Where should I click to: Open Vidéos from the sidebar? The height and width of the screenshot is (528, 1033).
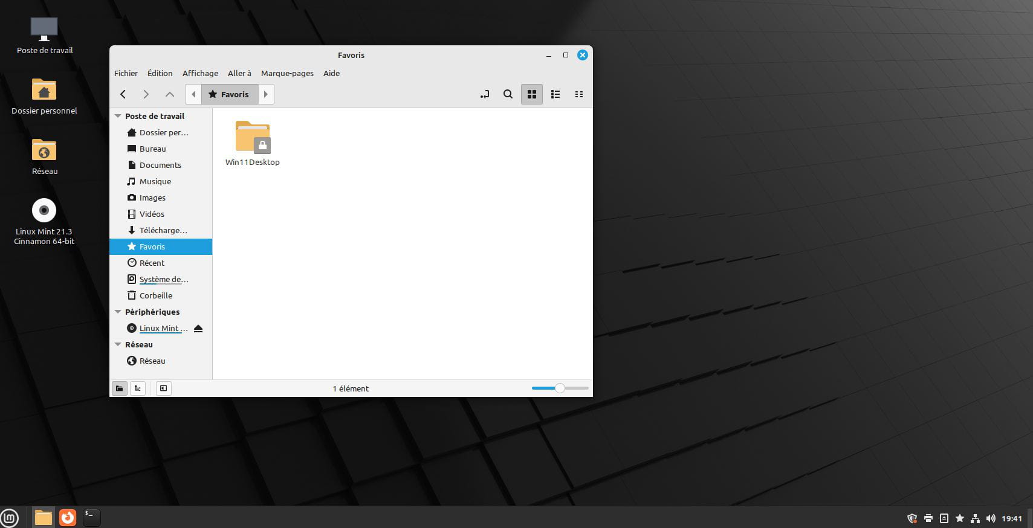click(x=161, y=214)
